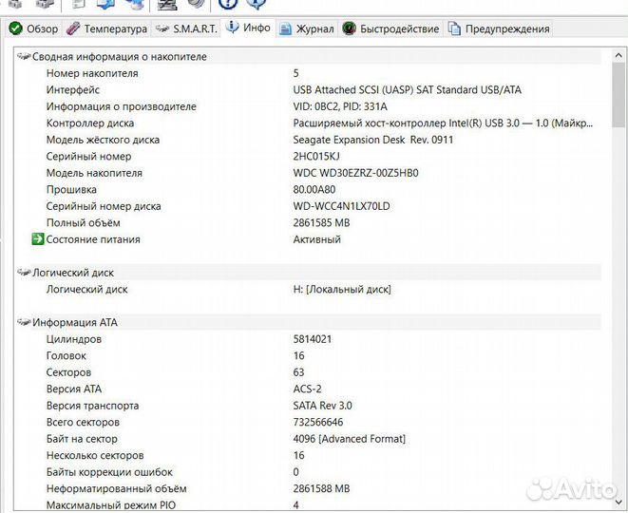
Task: Switch to the Температура tab
Action: pos(106,28)
